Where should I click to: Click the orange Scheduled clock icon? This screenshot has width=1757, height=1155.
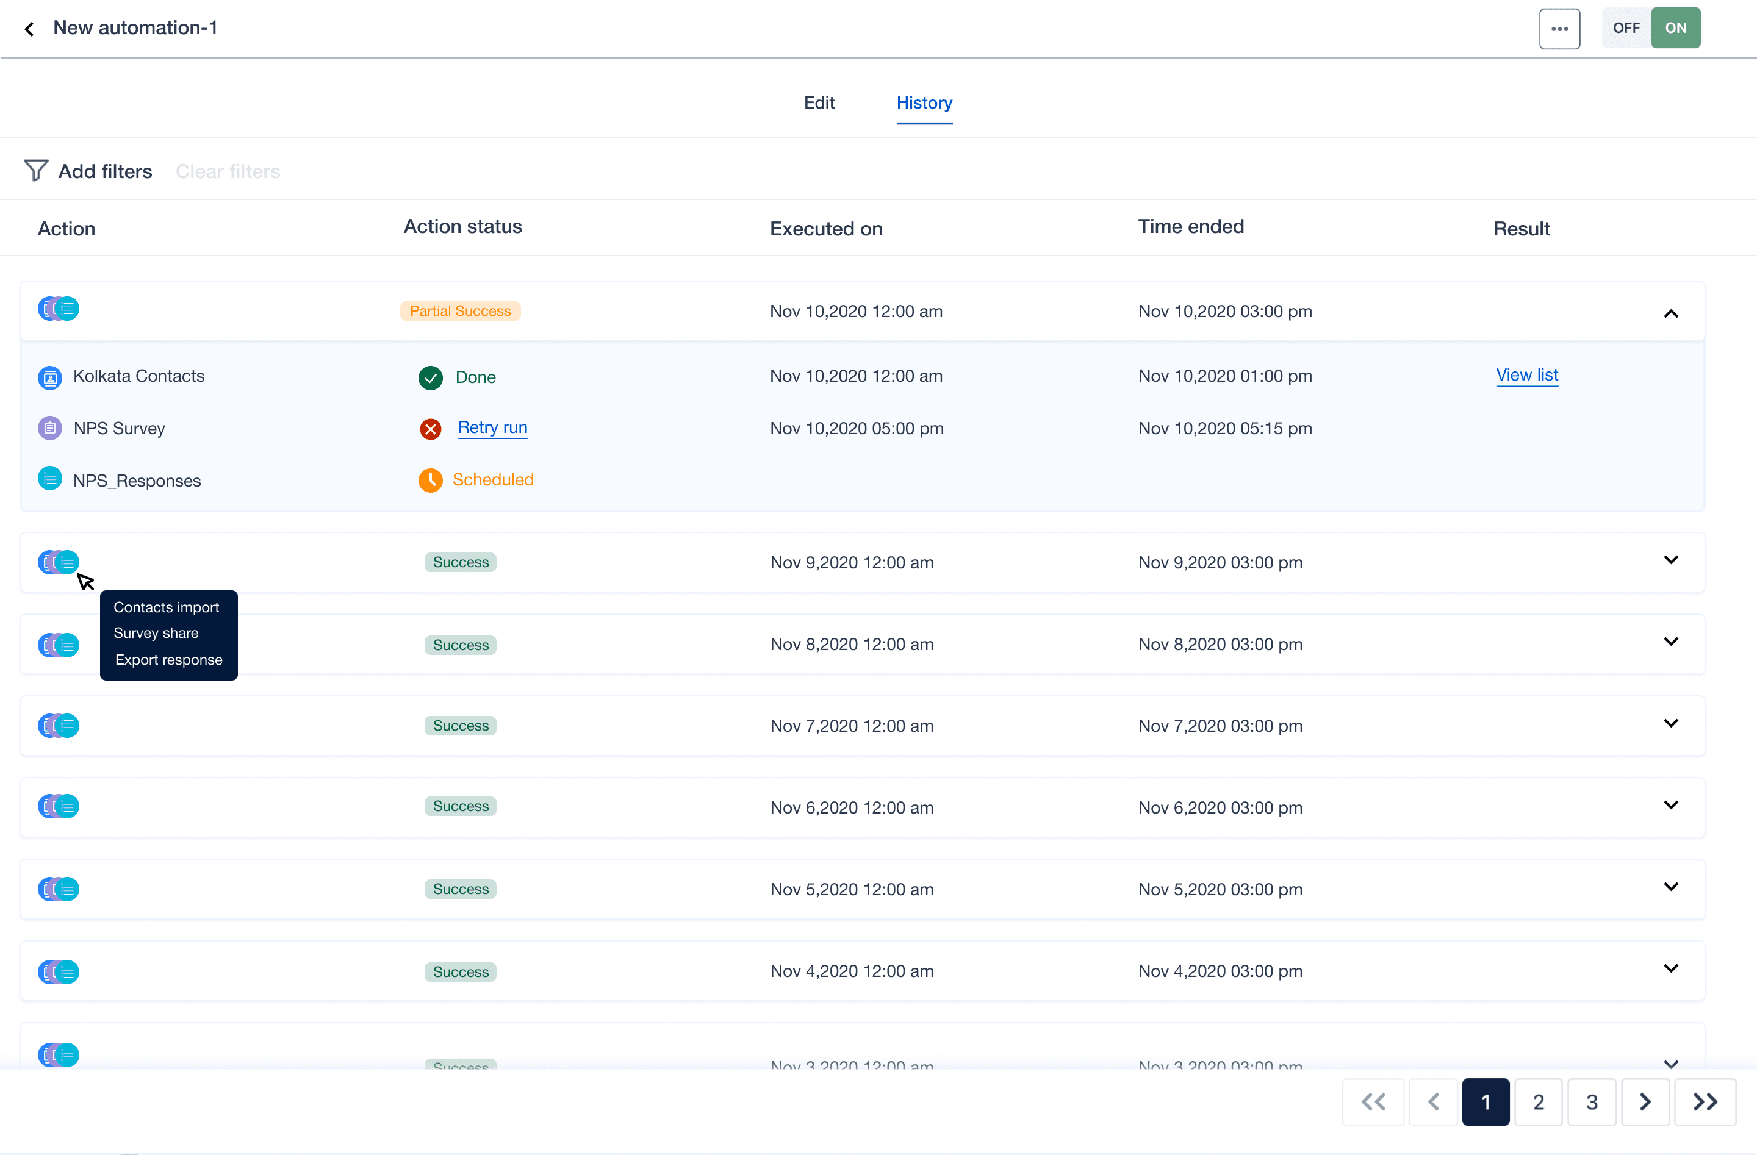(429, 481)
